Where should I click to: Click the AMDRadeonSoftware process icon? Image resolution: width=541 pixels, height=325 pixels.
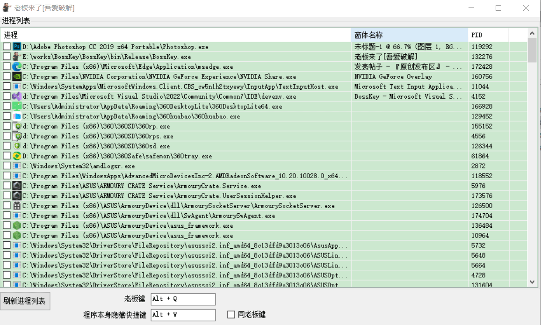17,176
